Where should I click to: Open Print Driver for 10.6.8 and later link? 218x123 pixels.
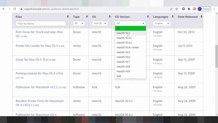tap(39, 34)
